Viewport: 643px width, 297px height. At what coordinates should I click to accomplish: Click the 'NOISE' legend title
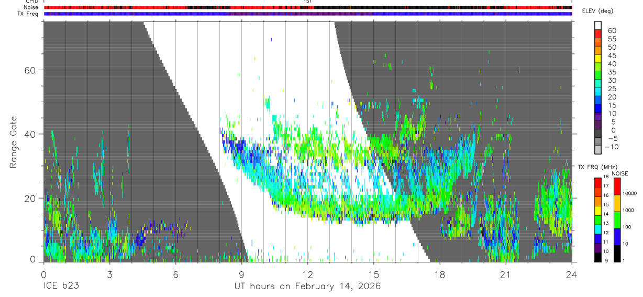coord(620,173)
